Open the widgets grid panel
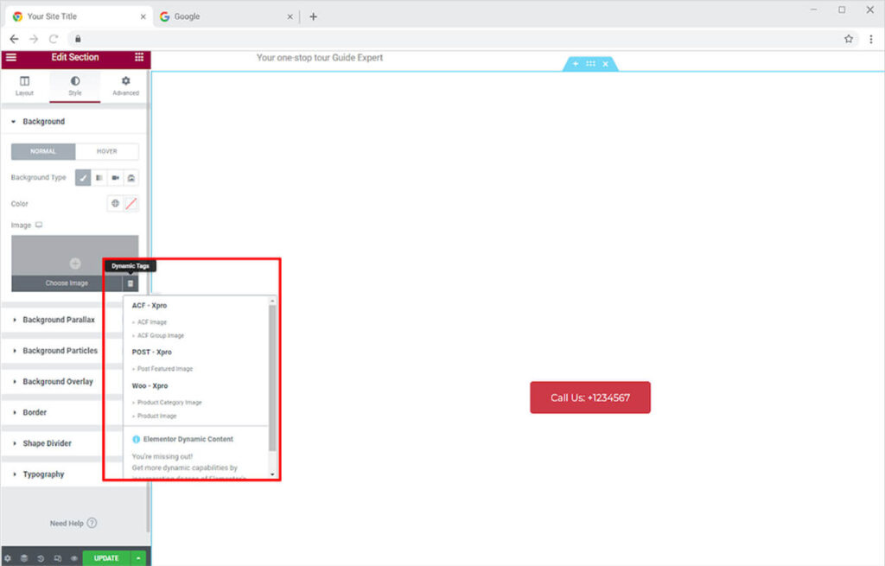This screenshot has height=566, width=885. pos(139,57)
